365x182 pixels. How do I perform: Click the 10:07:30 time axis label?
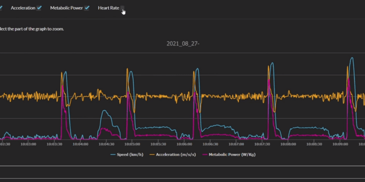click(262, 144)
